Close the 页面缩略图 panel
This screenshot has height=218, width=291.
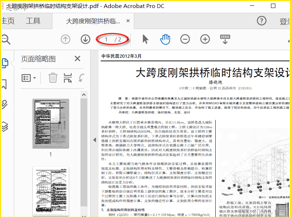click(77, 58)
